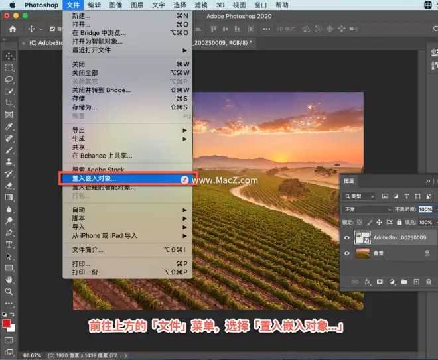Toggle type layer filter icon
The width and height of the screenshot is (438, 360).
pyautogui.click(x=407, y=196)
